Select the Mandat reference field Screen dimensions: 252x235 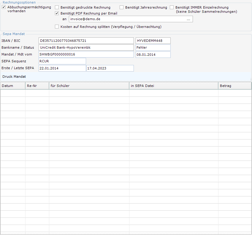[x=86, y=55]
